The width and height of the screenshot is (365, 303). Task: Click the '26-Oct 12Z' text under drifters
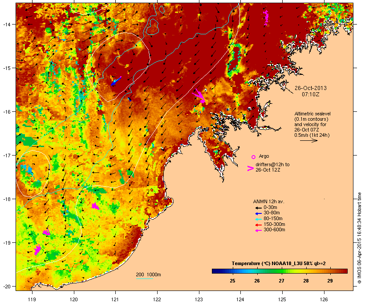pyautogui.click(x=268, y=170)
